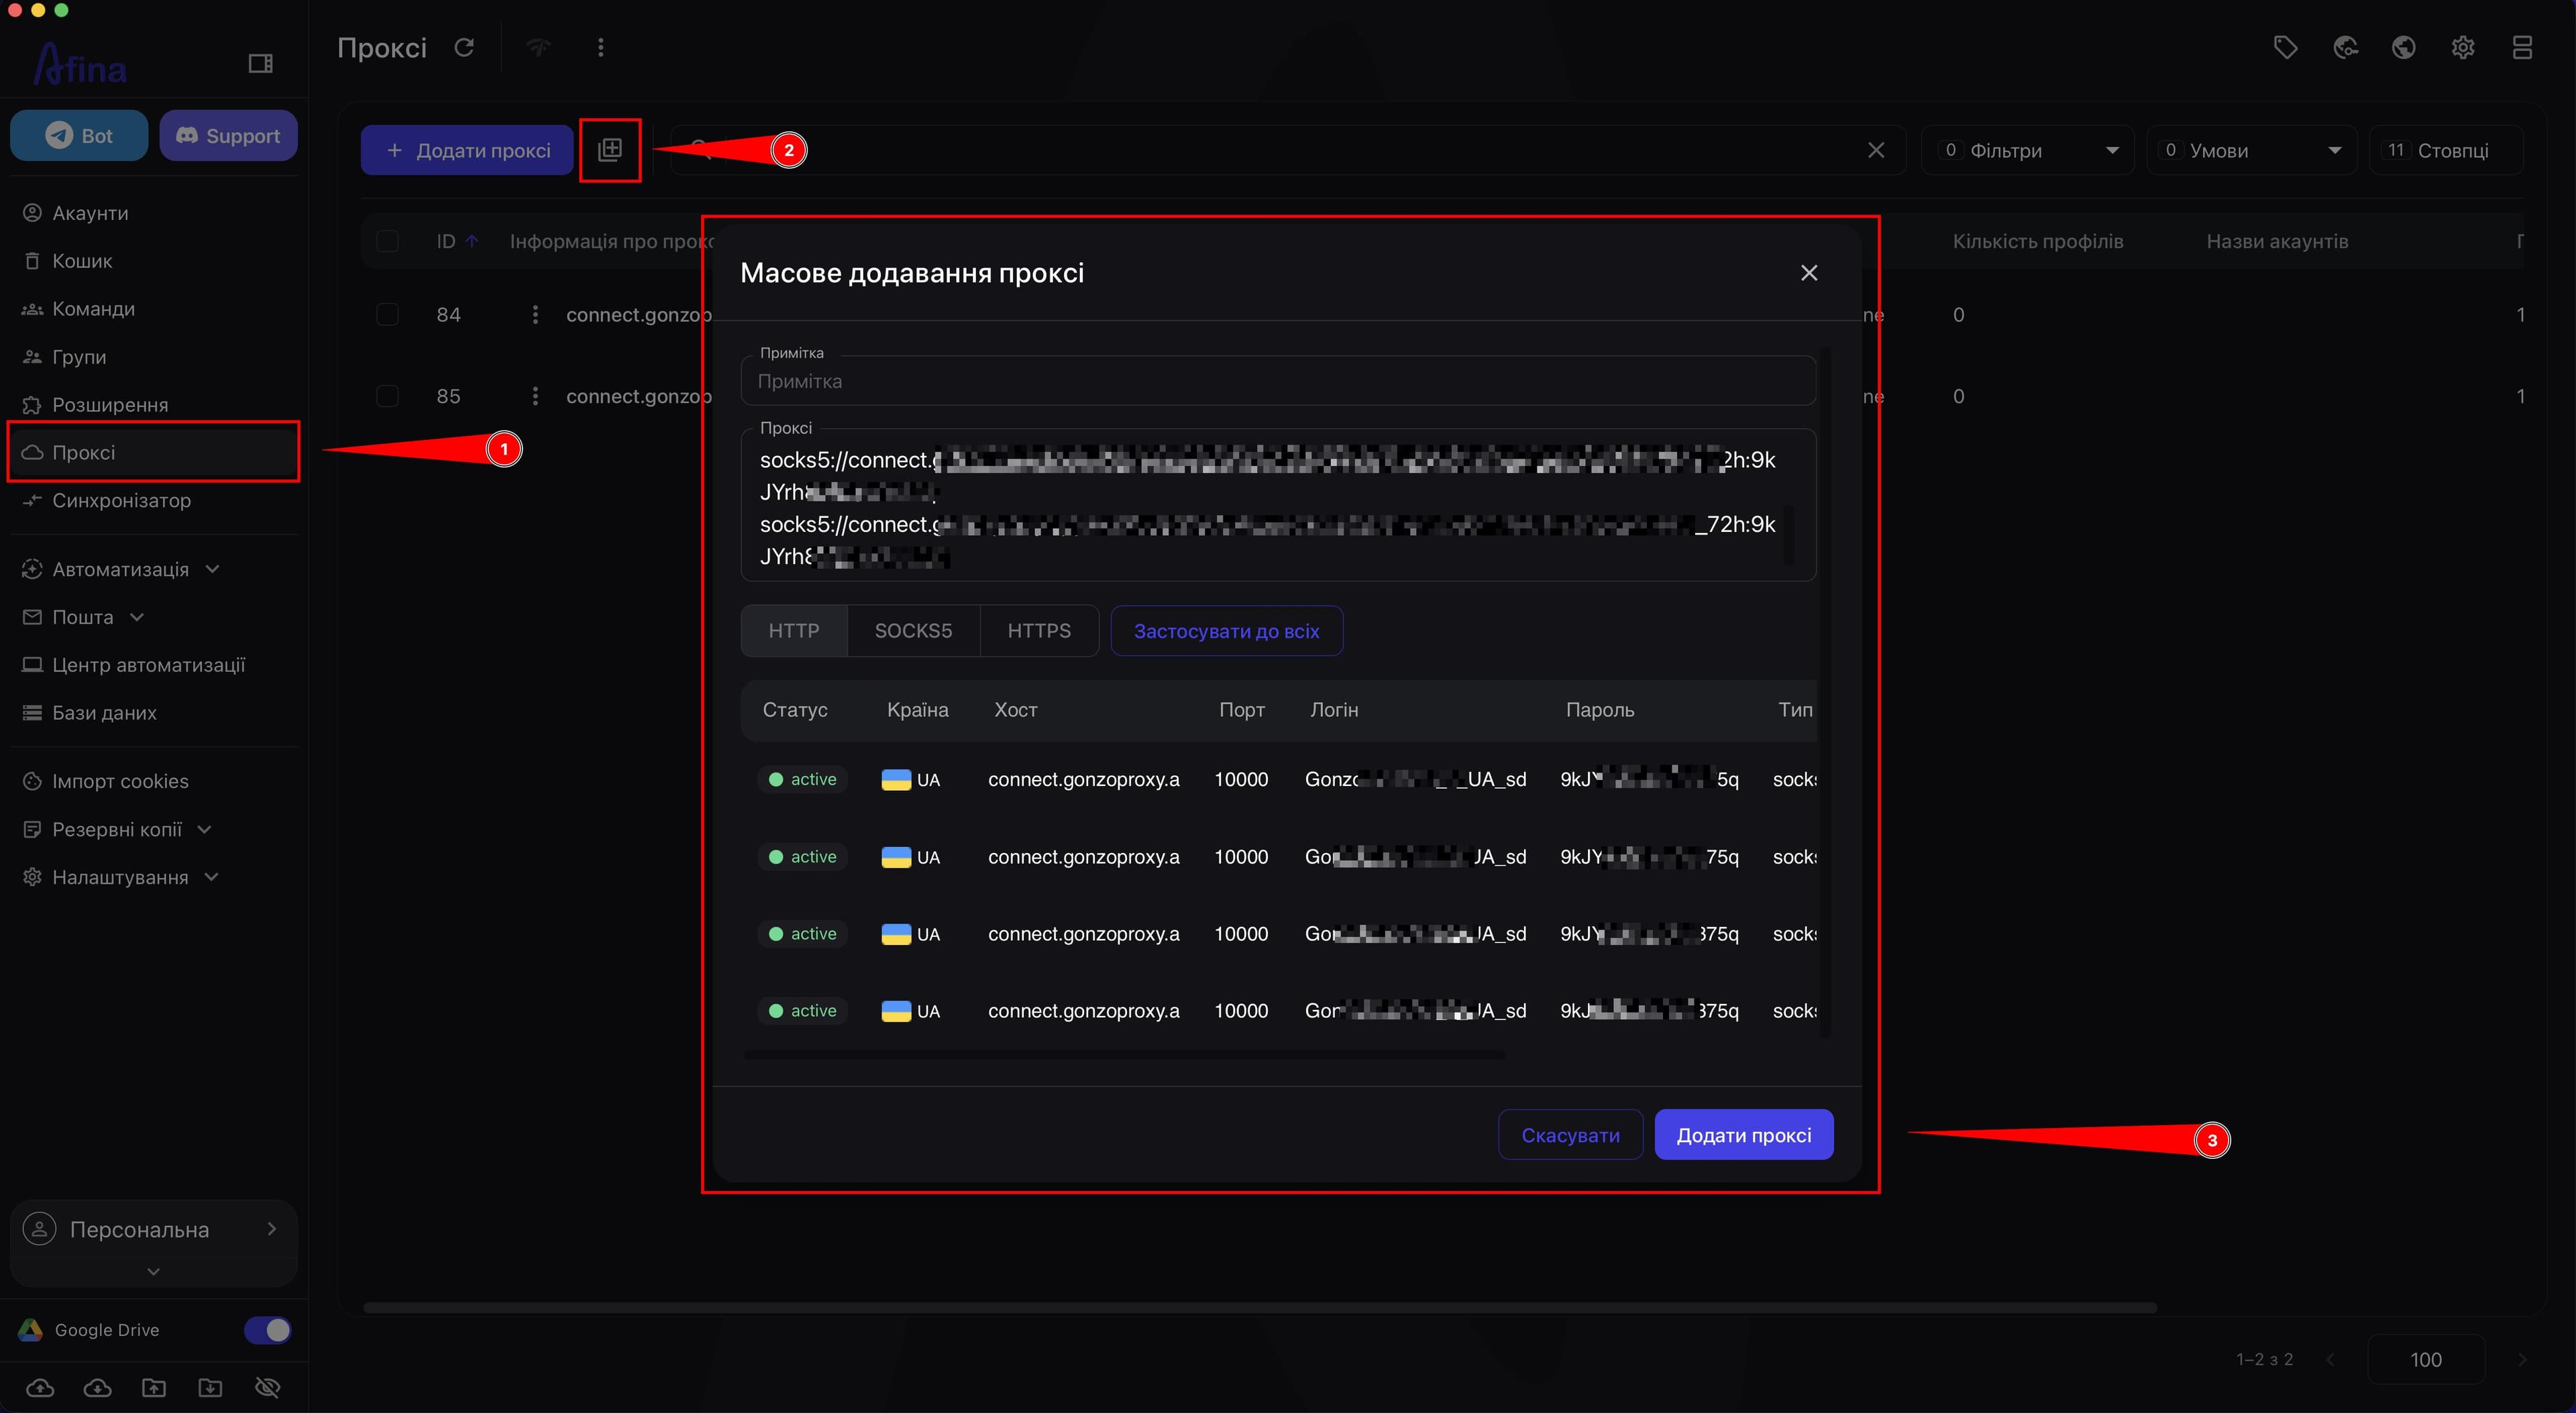Collapse the sidebar panel icon
The height and width of the screenshot is (1413, 2576).
[260, 64]
